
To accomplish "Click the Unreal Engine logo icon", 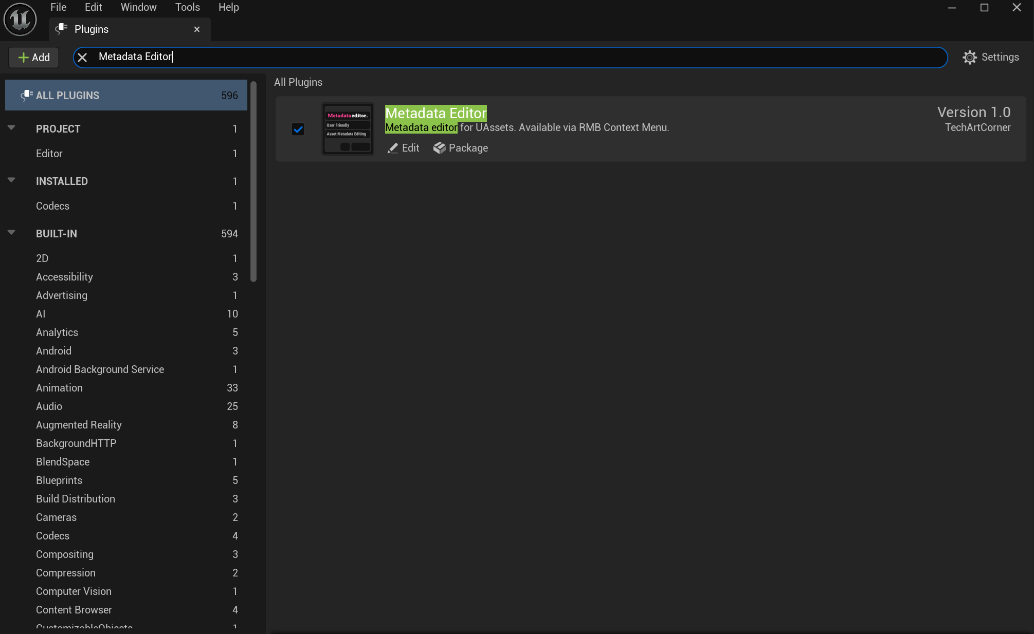I will 20,20.
